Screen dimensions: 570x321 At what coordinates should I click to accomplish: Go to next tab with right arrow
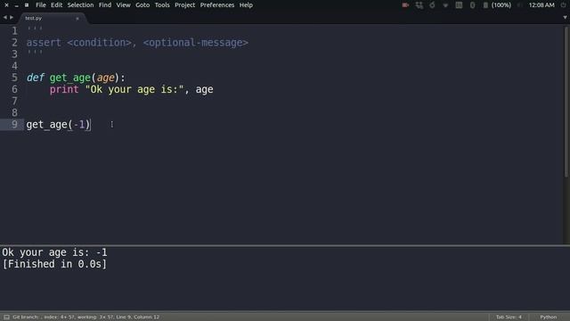tap(12, 18)
